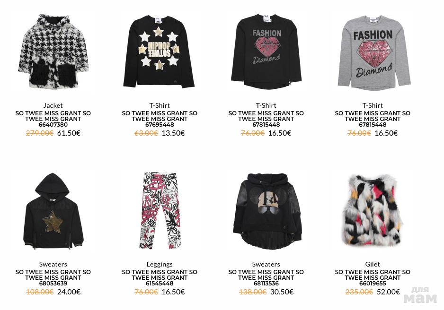Image resolution: width=444 pixels, height=310 pixels.
Task: Open the Gilet category label
Action: 373,264
